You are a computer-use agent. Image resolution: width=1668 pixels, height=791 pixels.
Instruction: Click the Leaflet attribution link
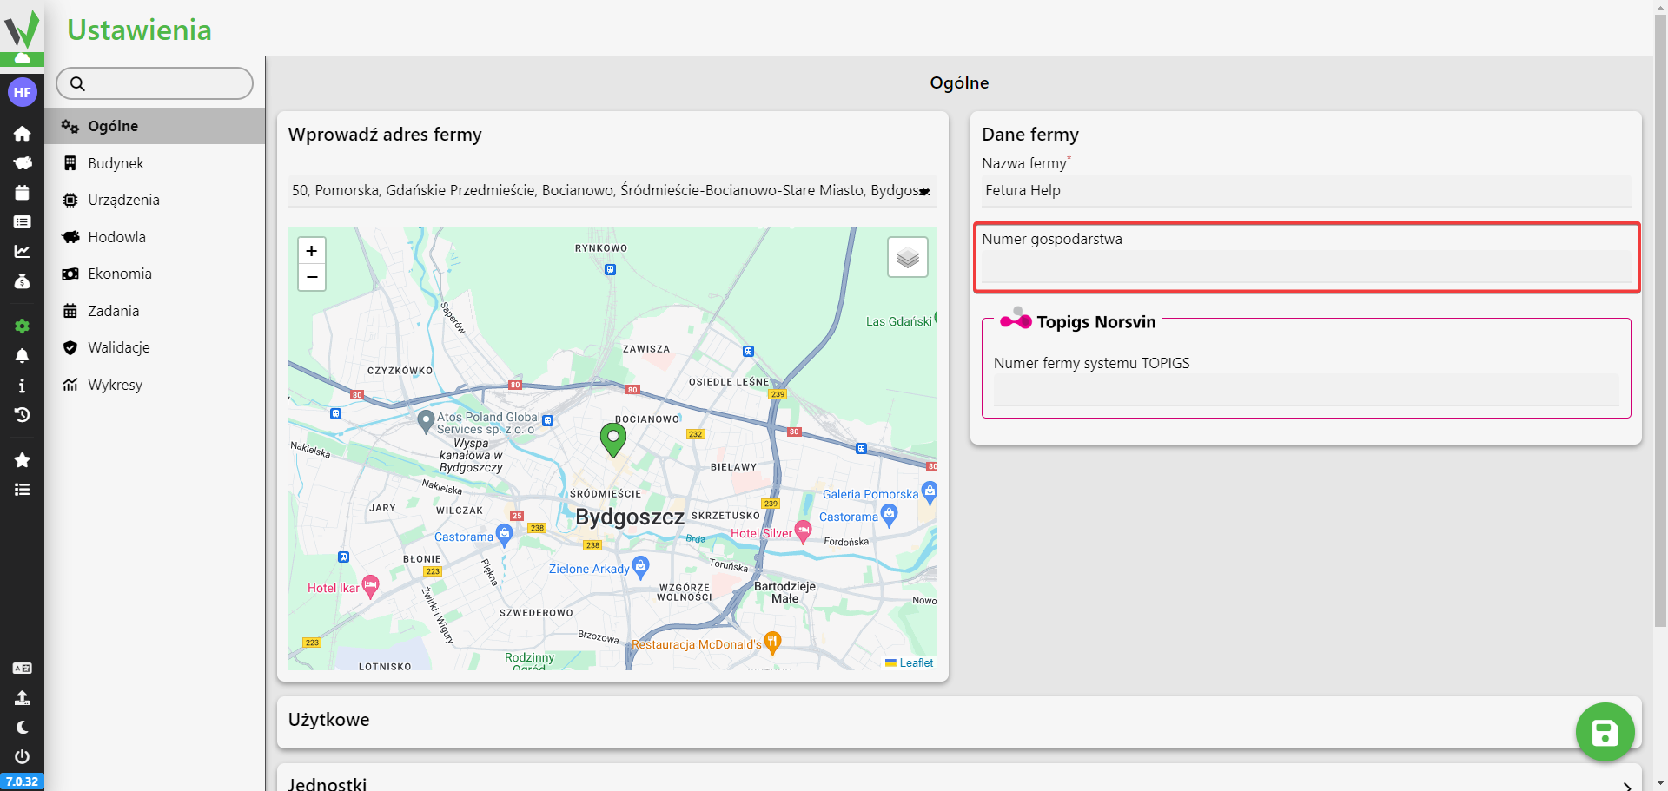[x=916, y=662]
